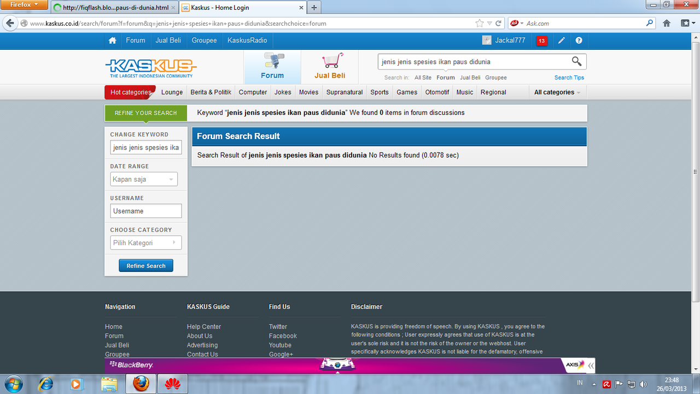The height and width of the screenshot is (394, 700).
Task: Open the Lounge category
Action: point(172,92)
